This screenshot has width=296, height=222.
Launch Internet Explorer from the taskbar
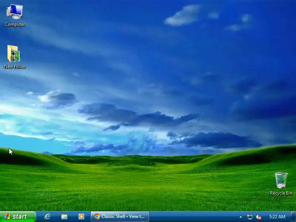47,216
